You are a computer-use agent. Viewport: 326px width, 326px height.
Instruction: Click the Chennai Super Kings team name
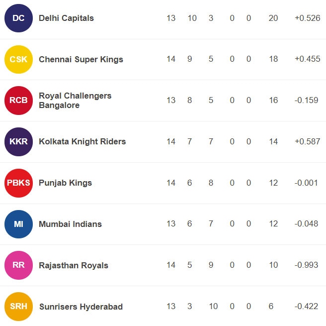81,59
